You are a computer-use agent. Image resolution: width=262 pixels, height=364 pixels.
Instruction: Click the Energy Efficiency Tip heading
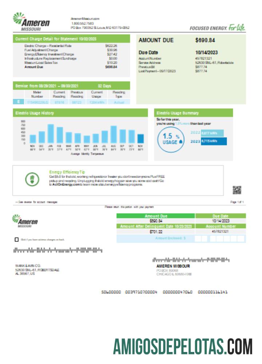pyautogui.click(x=67, y=172)
